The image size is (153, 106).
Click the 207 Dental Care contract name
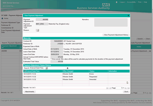(69, 41)
